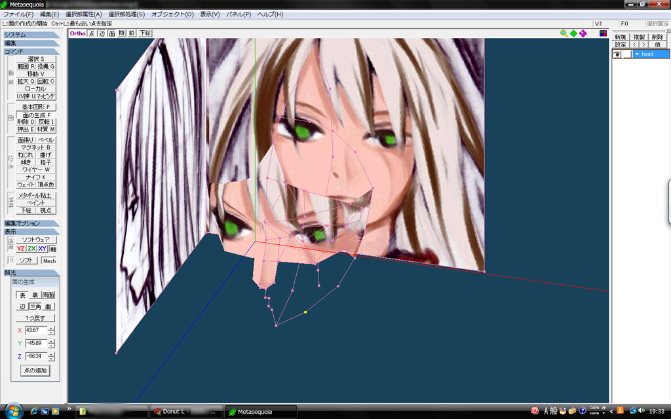Click the Y coordinate input field
The height and width of the screenshot is (419, 671).
[36, 343]
